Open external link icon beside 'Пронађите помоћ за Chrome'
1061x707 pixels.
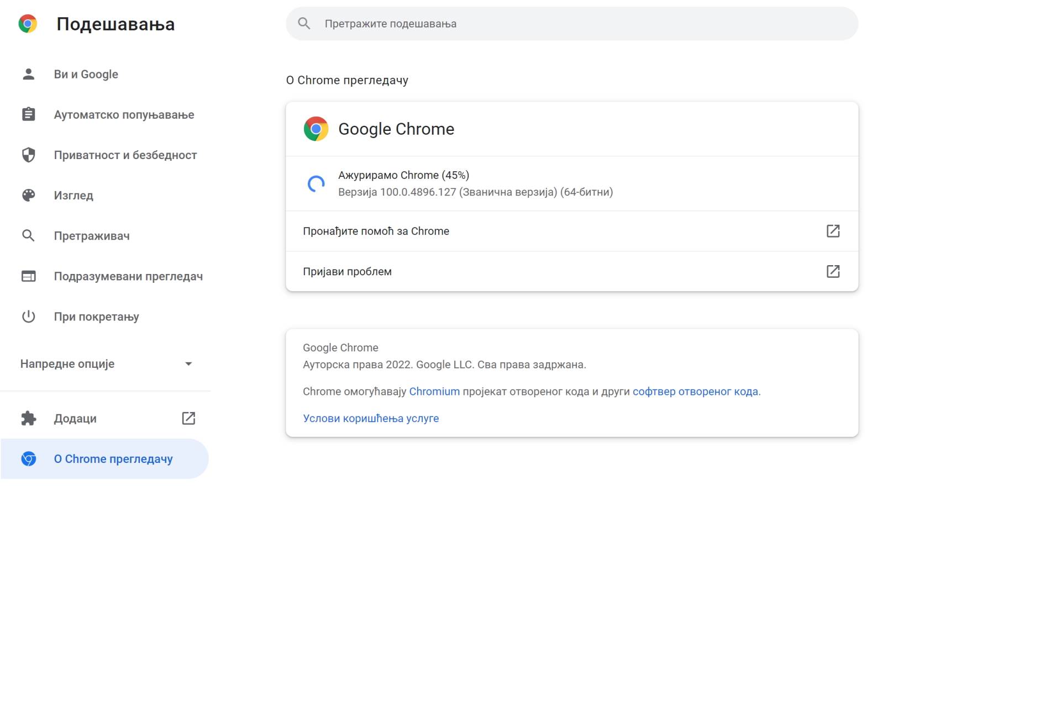click(833, 231)
